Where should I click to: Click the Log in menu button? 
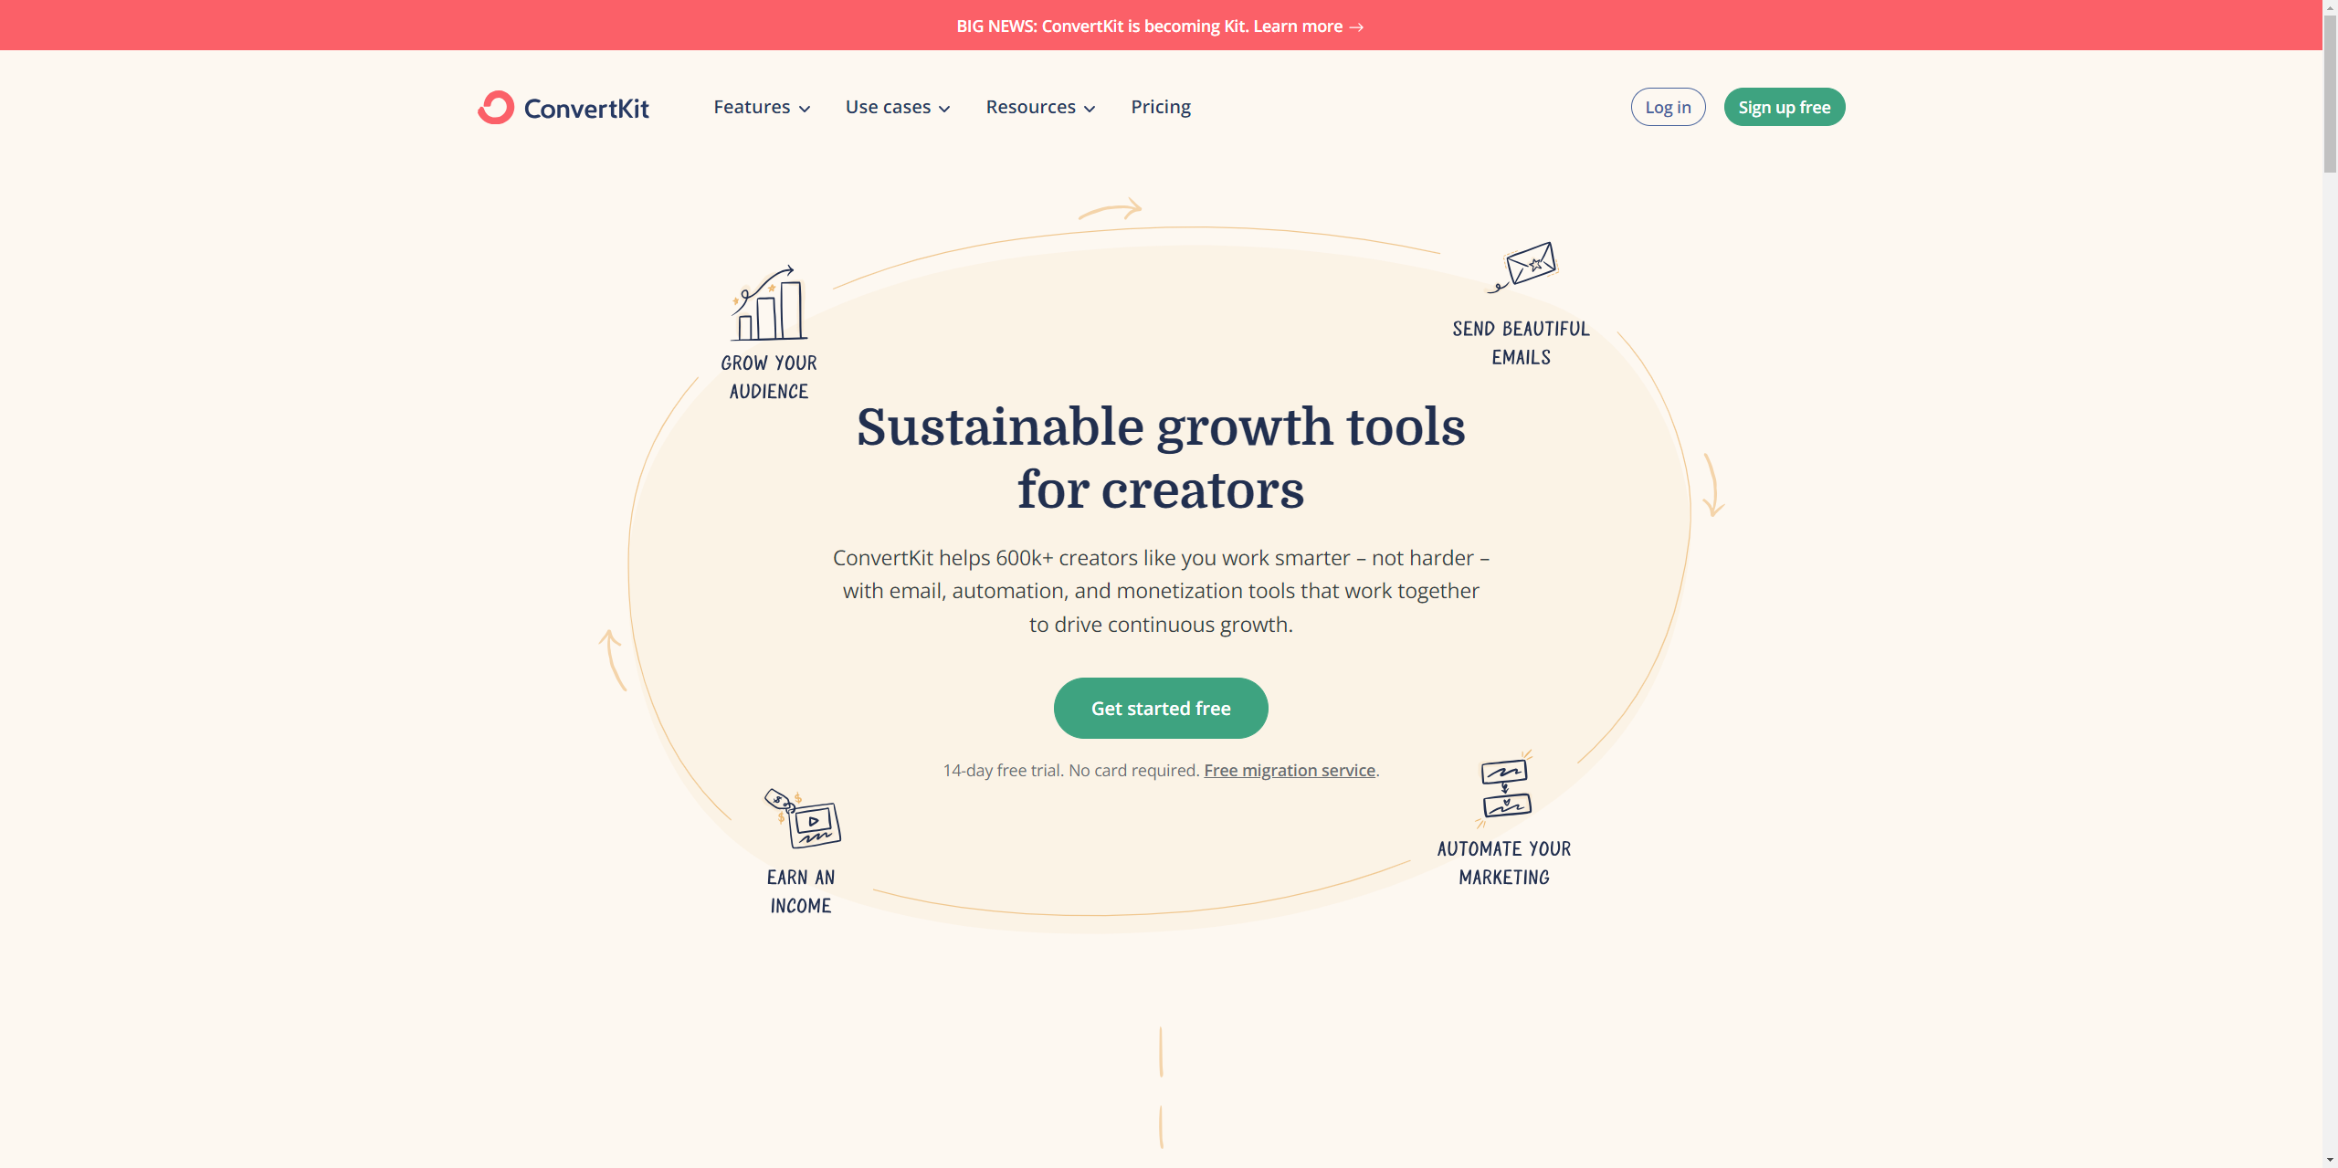point(1667,106)
